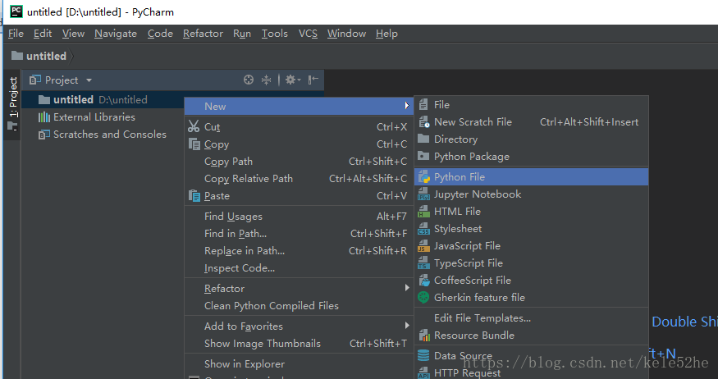Open the Project view dropdown arrow
Screen dimensions: 718x379
[x=89, y=80]
